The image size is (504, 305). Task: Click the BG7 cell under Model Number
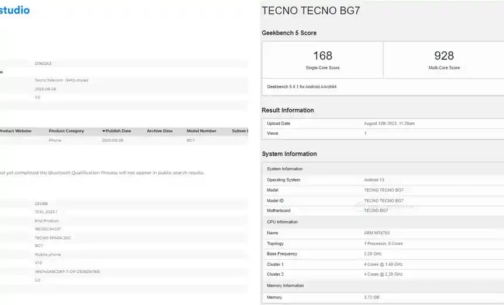tap(190, 141)
